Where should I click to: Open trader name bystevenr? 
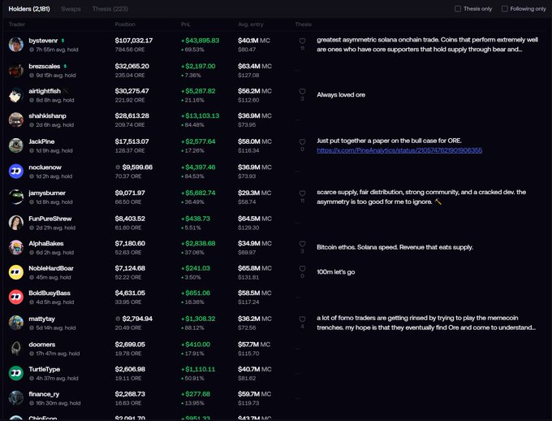tap(43, 41)
